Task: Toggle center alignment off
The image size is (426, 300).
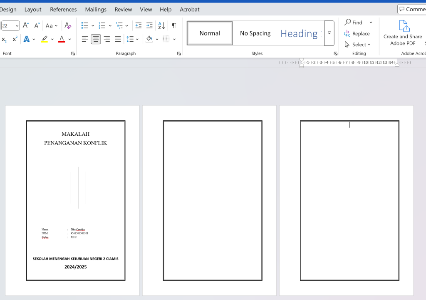Action: 96,39
